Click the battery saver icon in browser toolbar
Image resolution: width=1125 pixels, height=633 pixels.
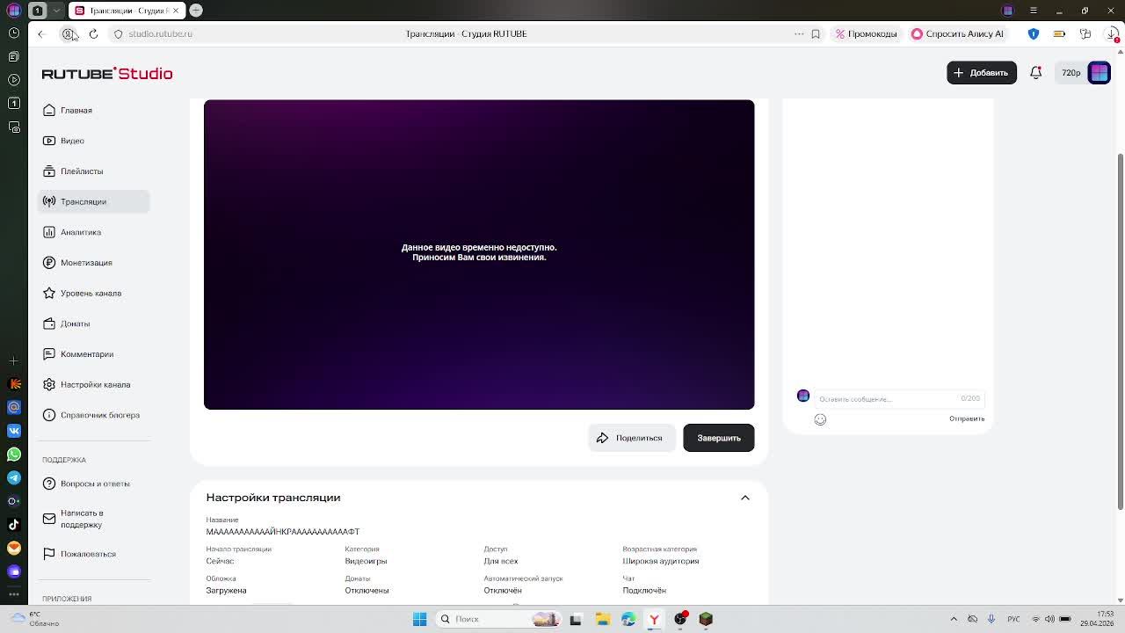[x=1060, y=33]
